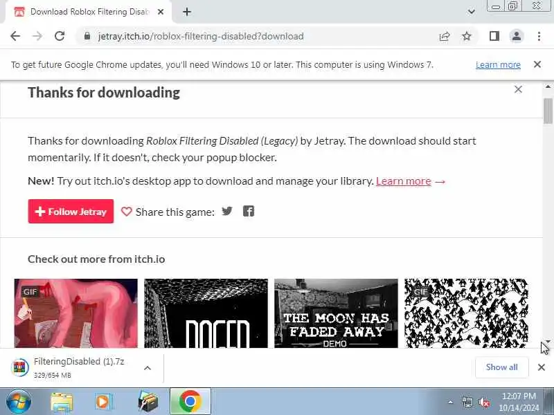Click the forward navigation arrow
554x415 pixels.
37,36
